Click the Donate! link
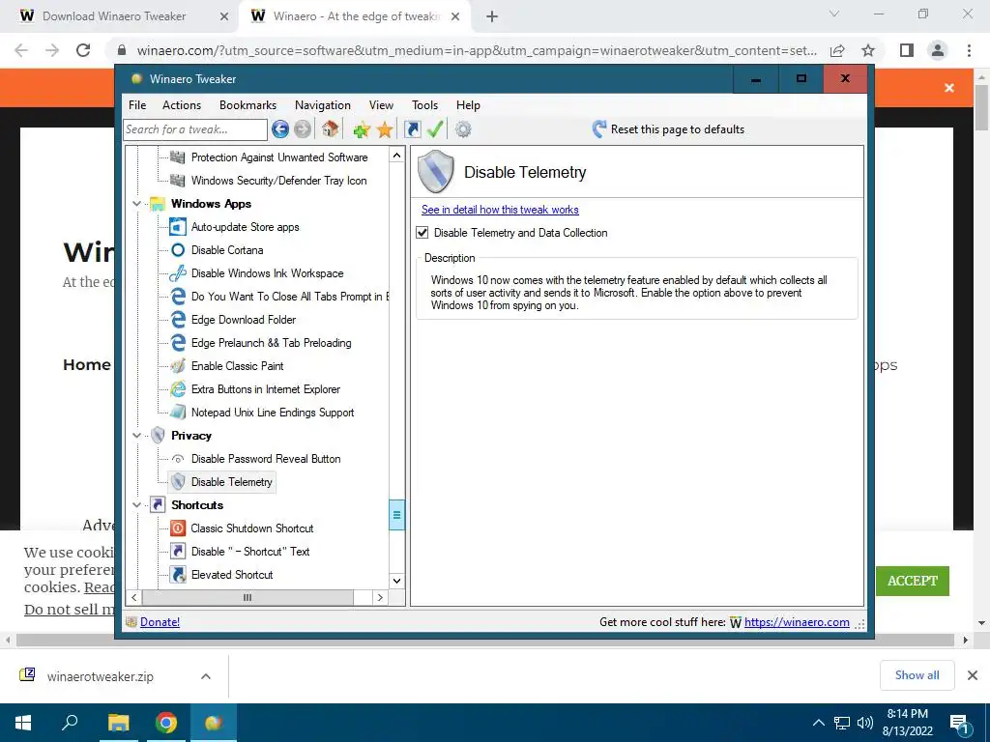The image size is (990, 742). [x=160, y=622]
